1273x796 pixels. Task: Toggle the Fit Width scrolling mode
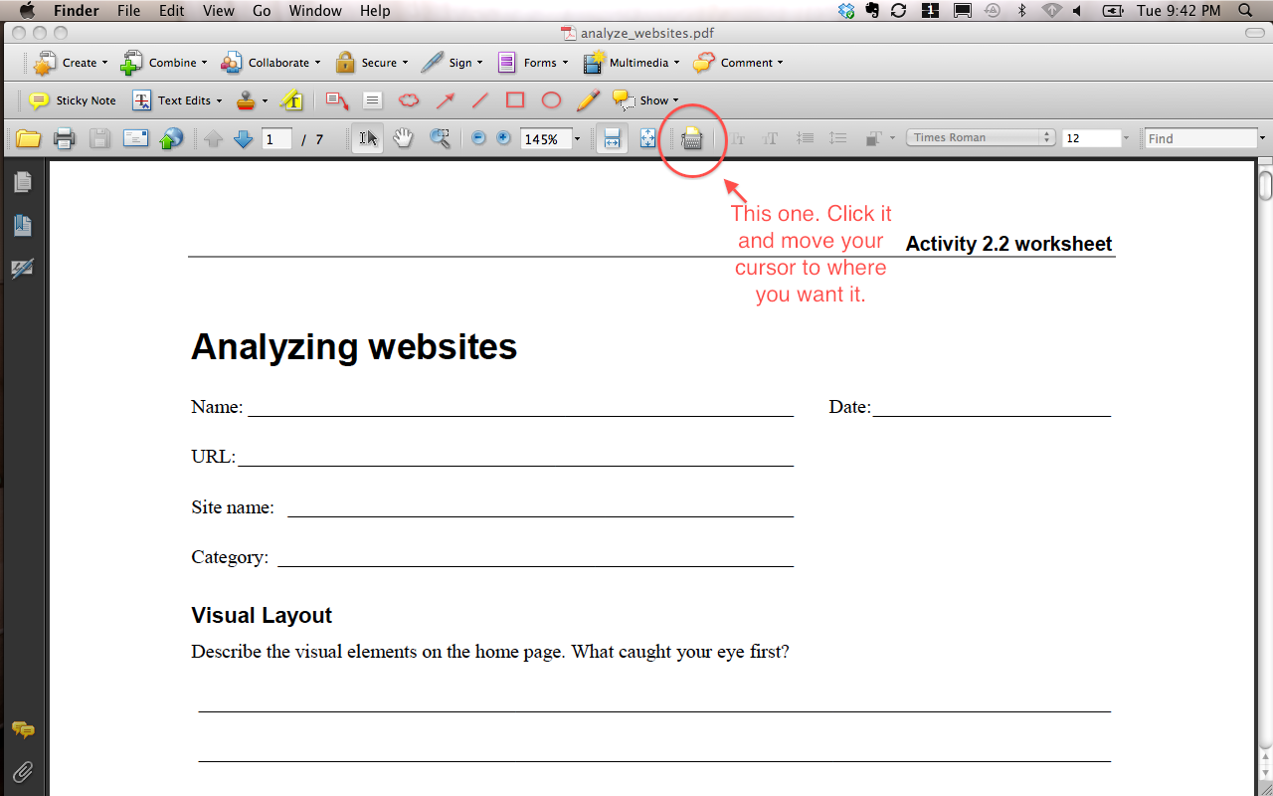(x=612, y=138)
